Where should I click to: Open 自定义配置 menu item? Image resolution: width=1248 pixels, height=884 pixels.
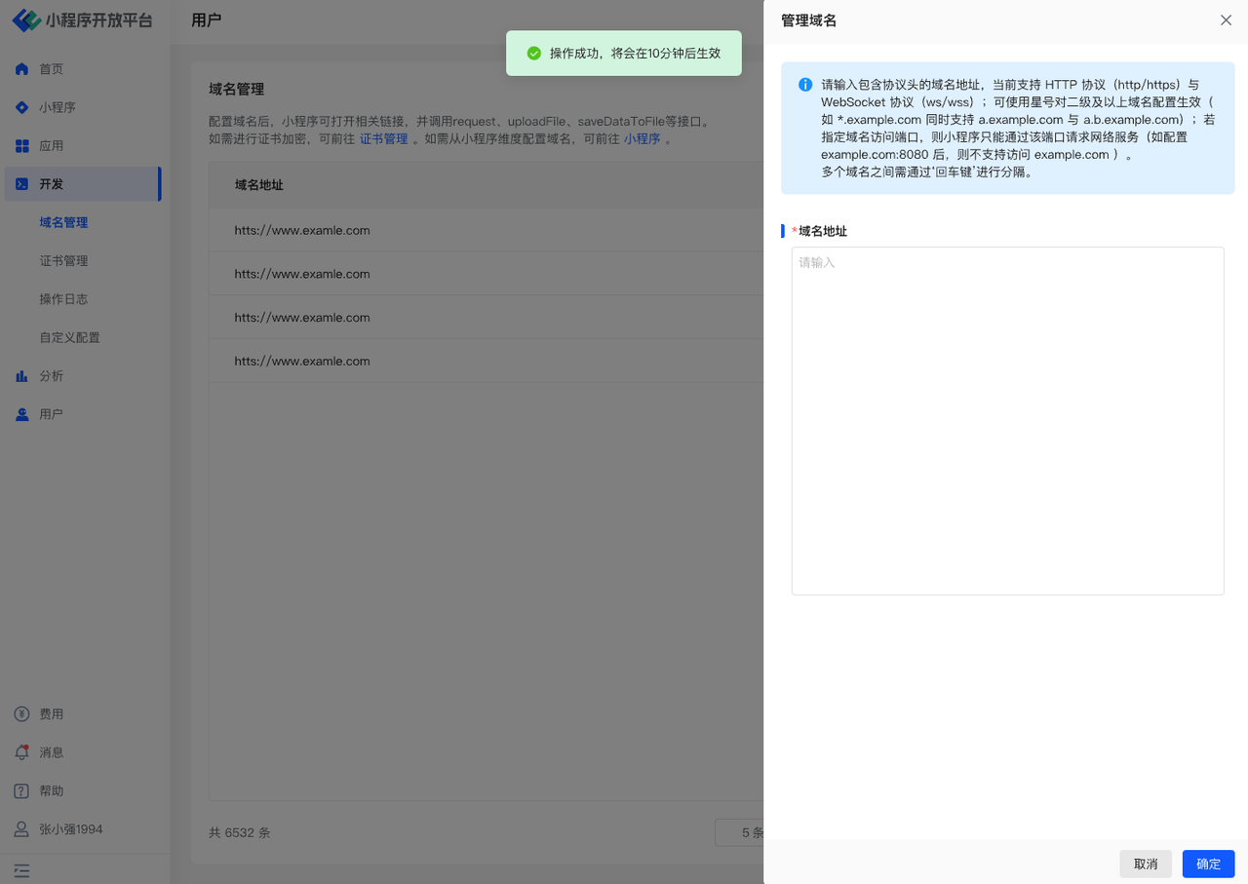(x=69, y=337)
